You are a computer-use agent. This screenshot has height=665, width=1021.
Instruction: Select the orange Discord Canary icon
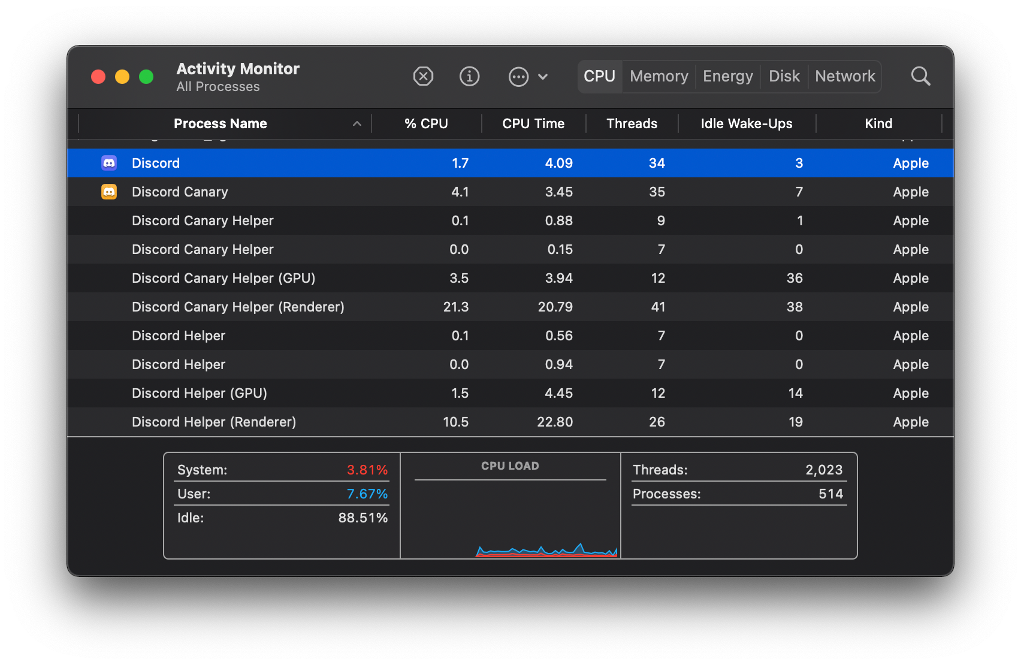(109, 192)
